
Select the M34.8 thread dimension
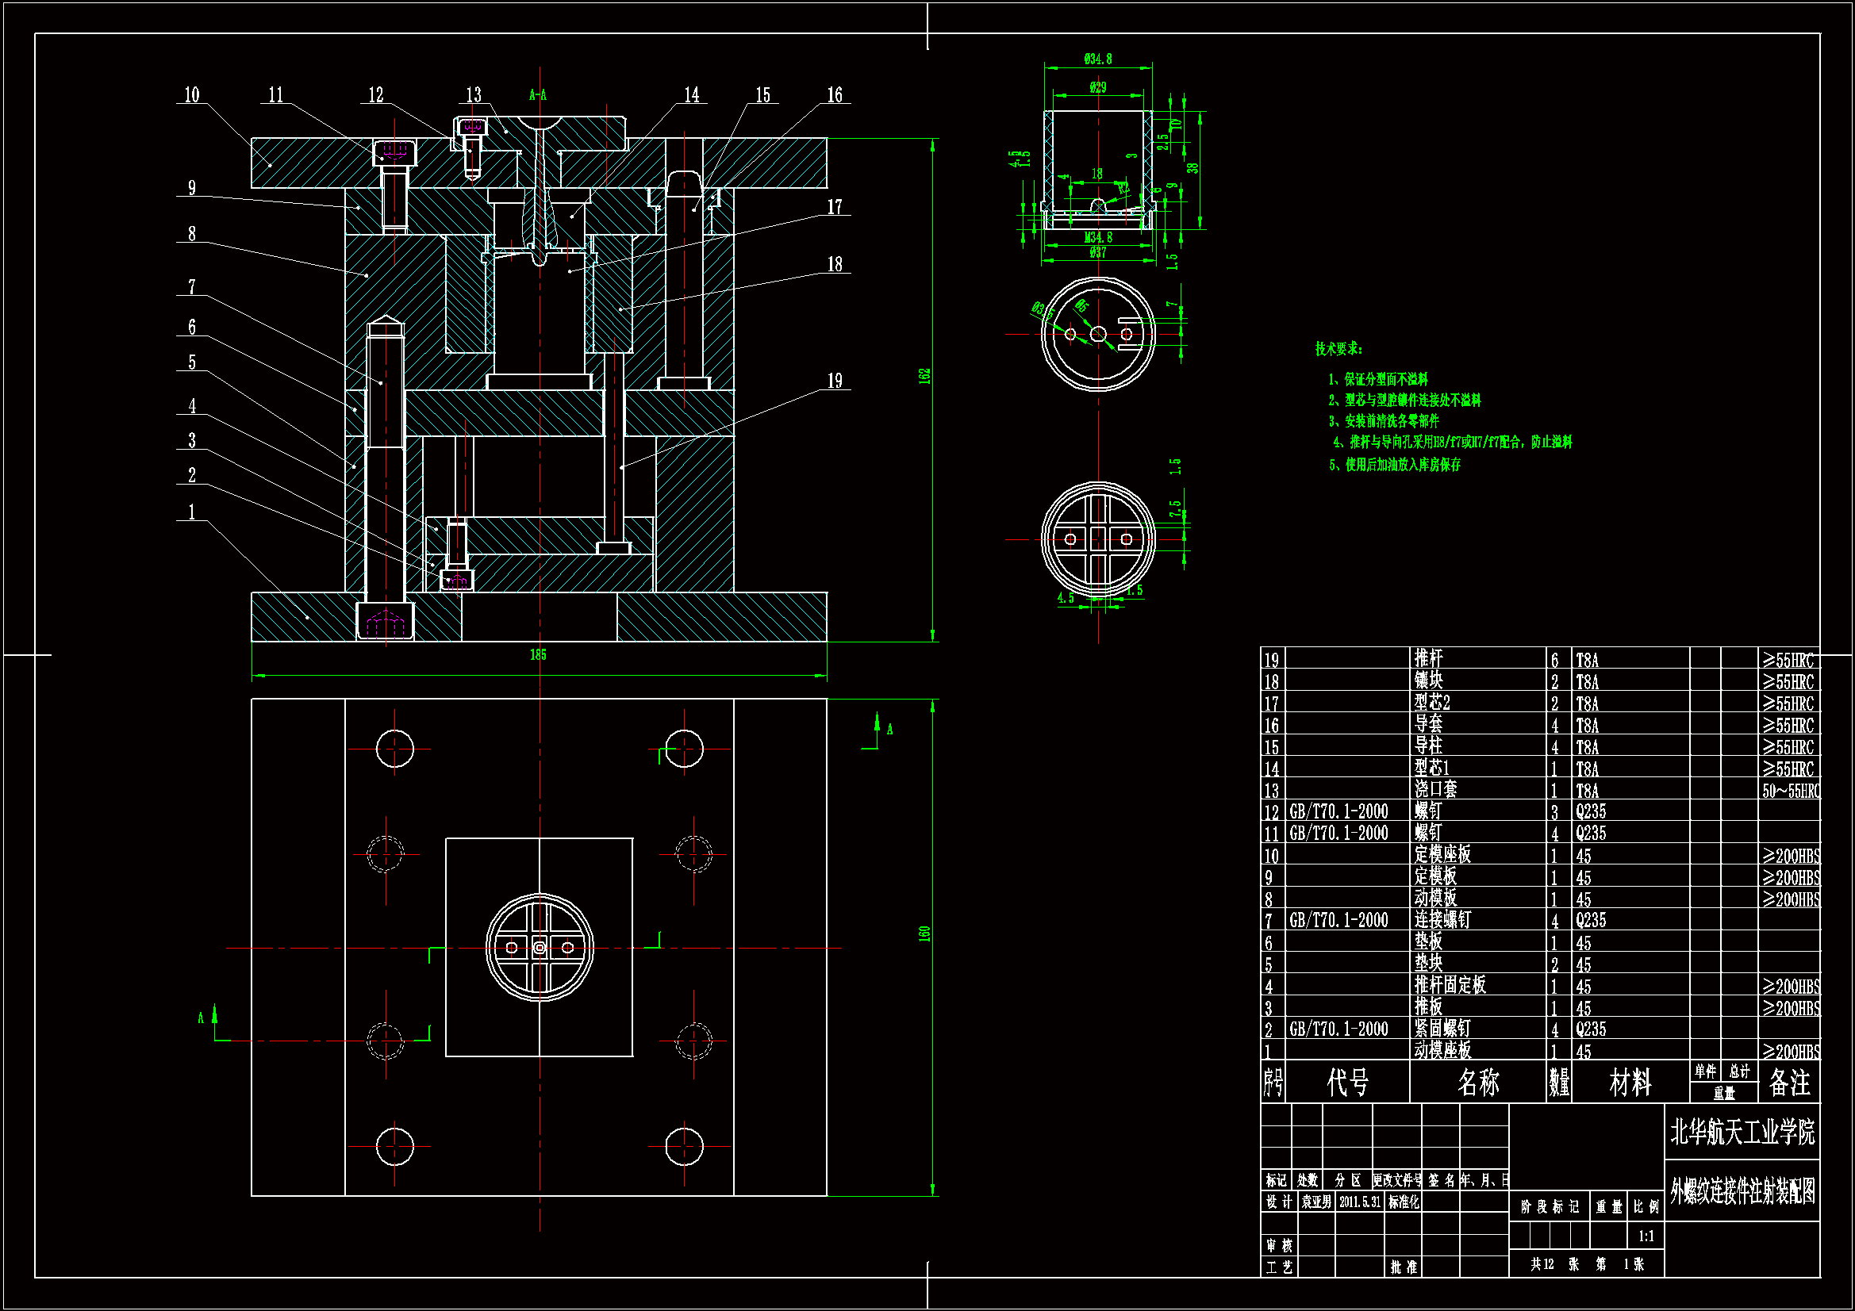tap(1097, 237)
